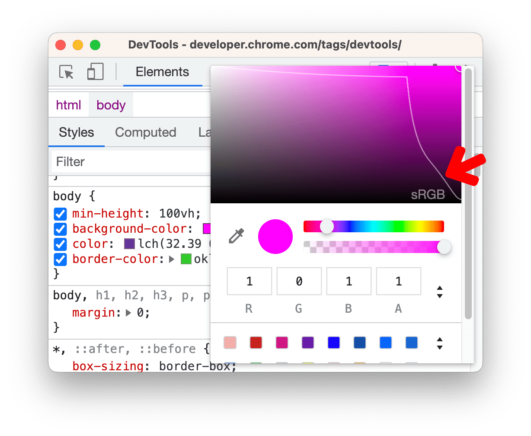Toggle the border-color property off
The image size is (531, 436).
pos(60,259)
